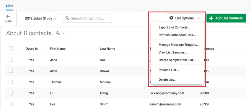Switch to the Lists tab
The image size is (251, 109).
coord(10,6)
